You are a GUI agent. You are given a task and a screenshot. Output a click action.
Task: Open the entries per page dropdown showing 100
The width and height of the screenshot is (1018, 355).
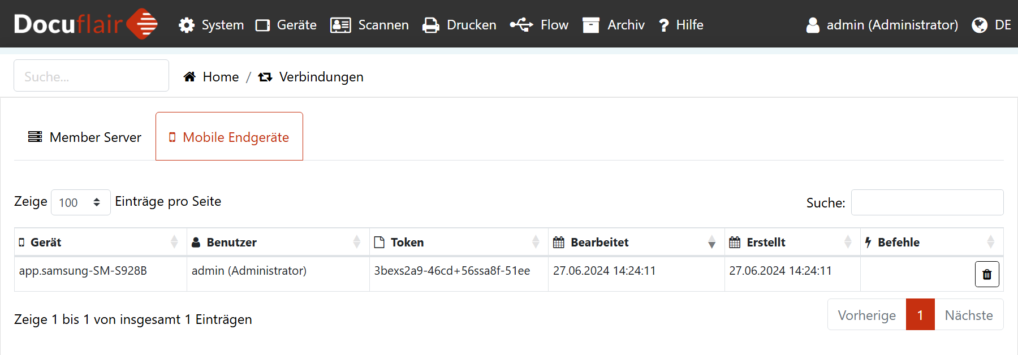(80, 202)
